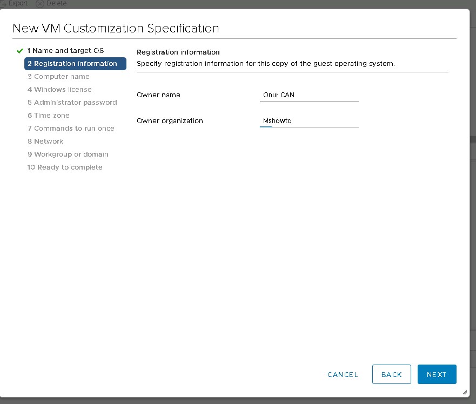Click the Owner name field containing Onur CAN
Image resolution: width=476 pixels, height=404 pixels.
[x=309, y=95]
